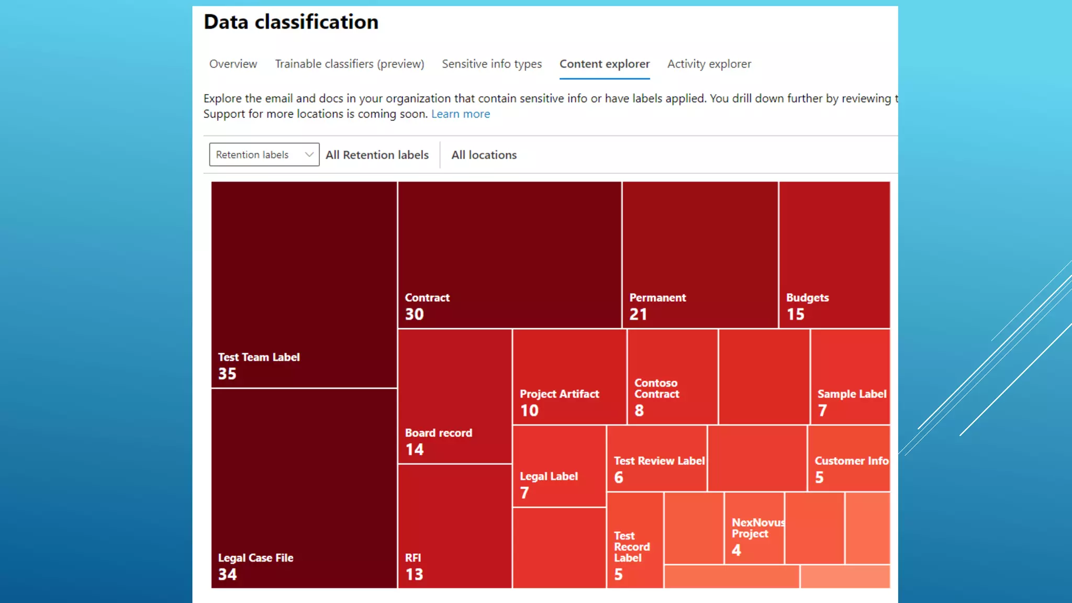Image resolution: width=1072 pixels, height=603 pixels.
Task: Select the Permanent label tile
Action: [x=700, y=255]
